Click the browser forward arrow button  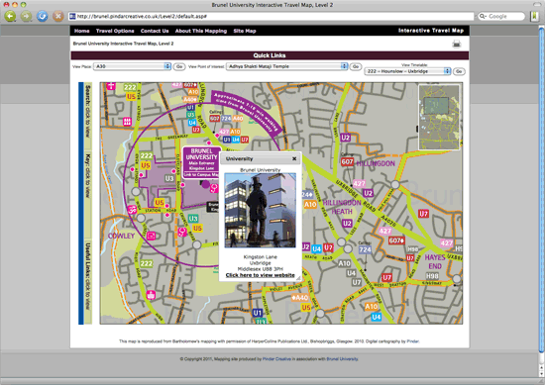coord(26,16)
